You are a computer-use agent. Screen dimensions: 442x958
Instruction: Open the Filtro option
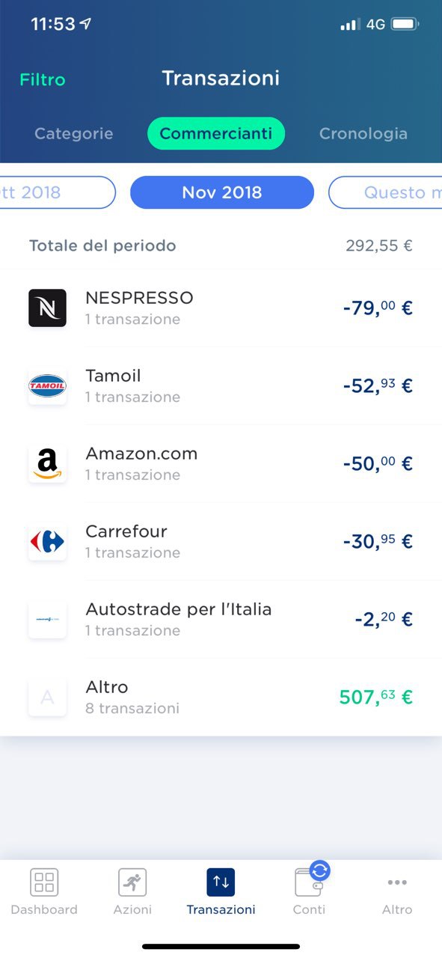click(43, 79)
